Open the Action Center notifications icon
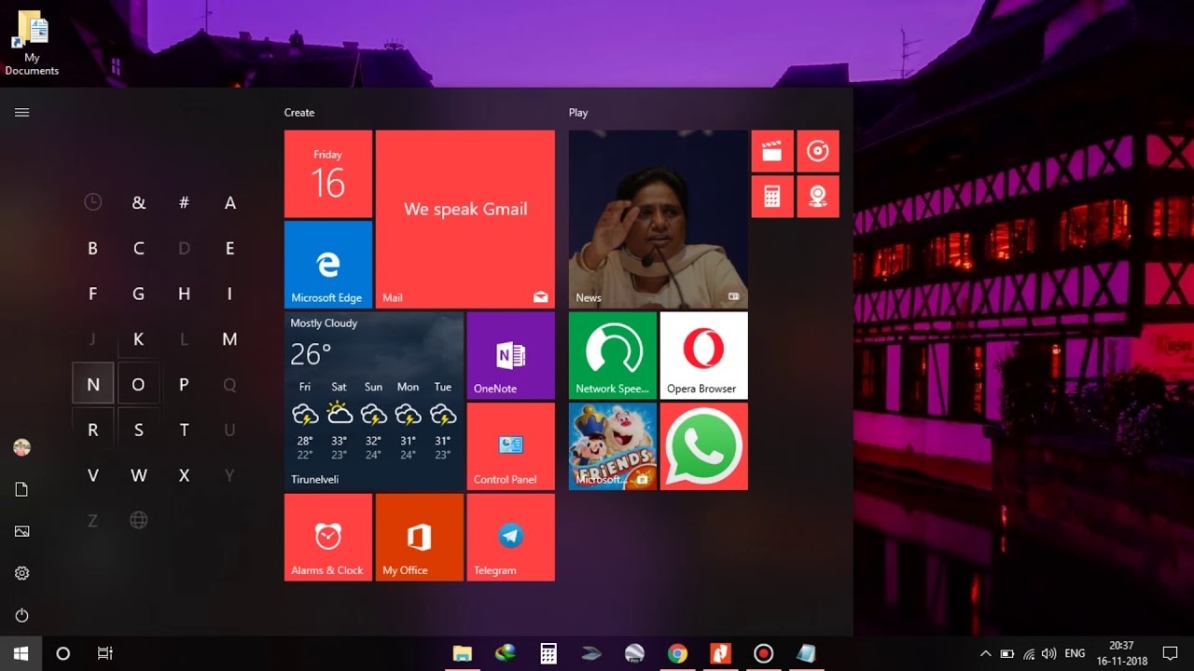 (1171, 653)
